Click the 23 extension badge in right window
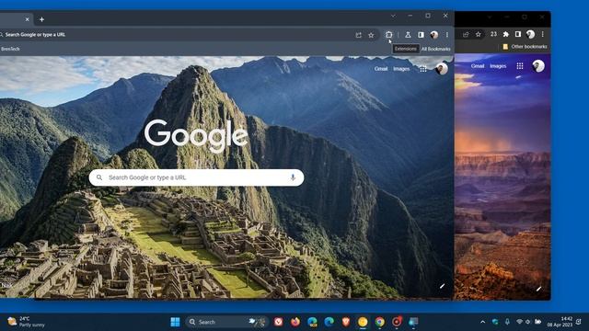Screen dimensions: 589x331 (493, 34)
